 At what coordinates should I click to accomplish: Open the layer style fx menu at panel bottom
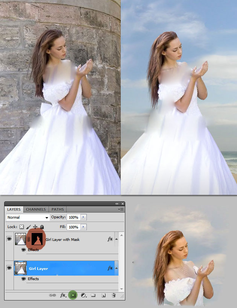coord(63,296)
